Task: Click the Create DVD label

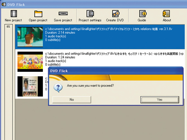Action: point(115,20)
